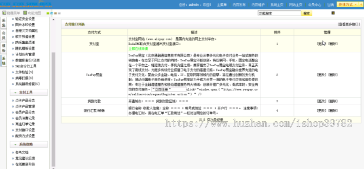Image resolution: width=364 pixels, height=169 pixels.
Task: Collapse the 支付工具 section
Action: tap(29, 93)
